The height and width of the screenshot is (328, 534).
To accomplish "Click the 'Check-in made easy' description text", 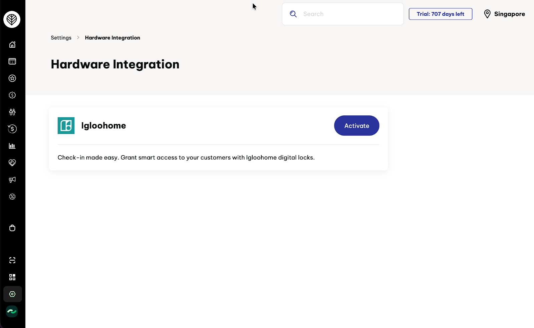I will [186, 157].
